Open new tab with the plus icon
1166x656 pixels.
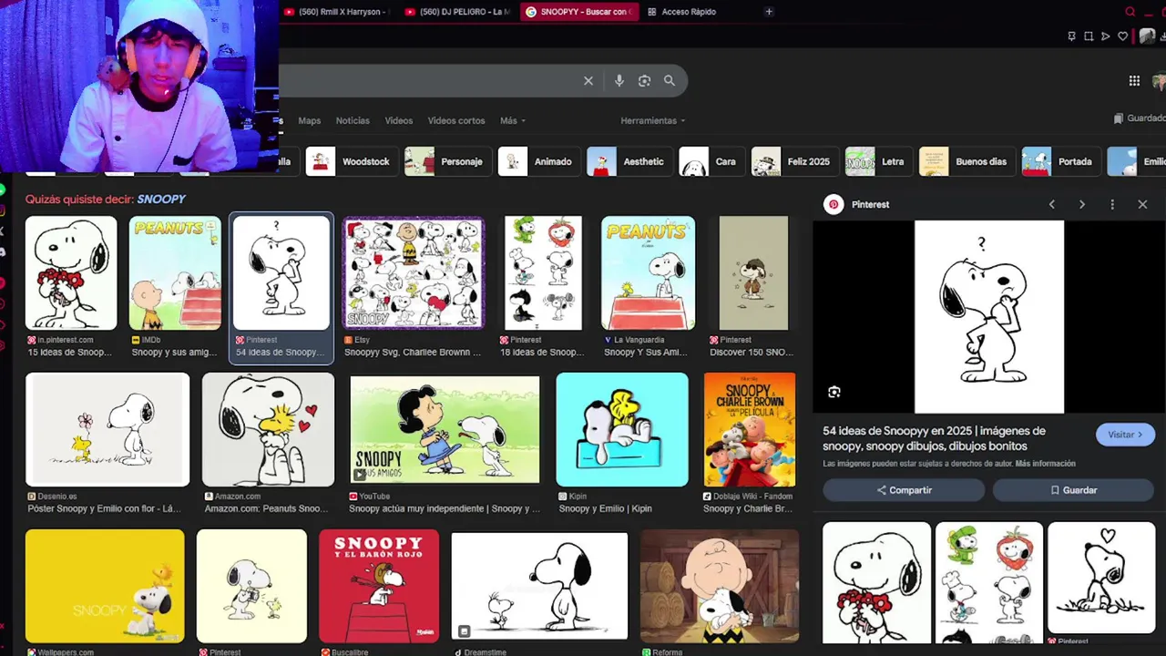(x=769, y=12)
